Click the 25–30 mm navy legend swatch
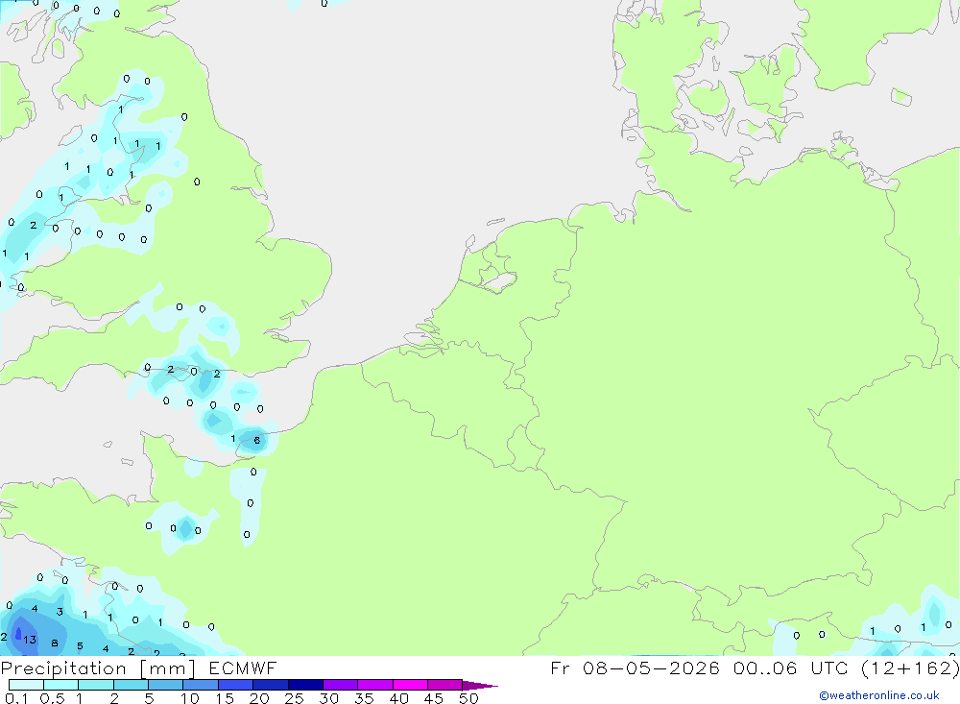Image resolution: width=960 pixels, height=704 pixels. [305, 685]
